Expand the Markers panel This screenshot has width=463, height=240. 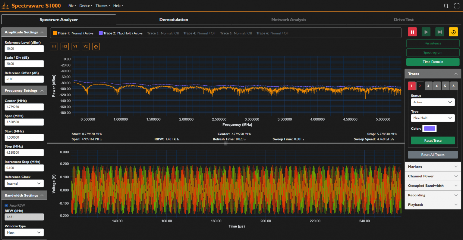point(433,166)
